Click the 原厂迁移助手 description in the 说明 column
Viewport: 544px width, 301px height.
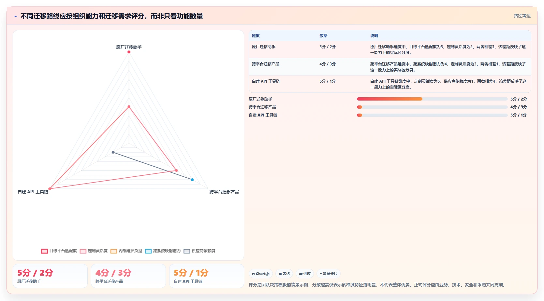coord(448,50)
